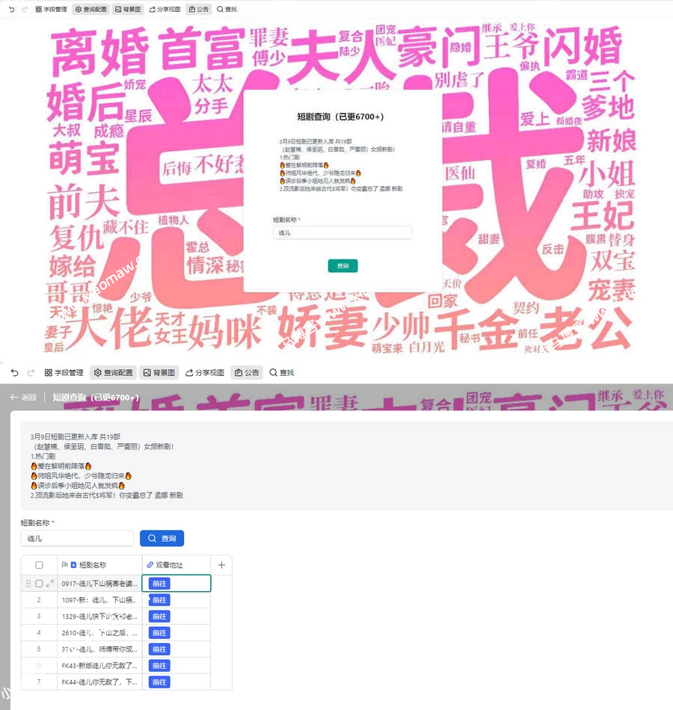Click the 短剧名称 field in the dialog
This screenshot has height=710, width=673.
tap(342, 232)
